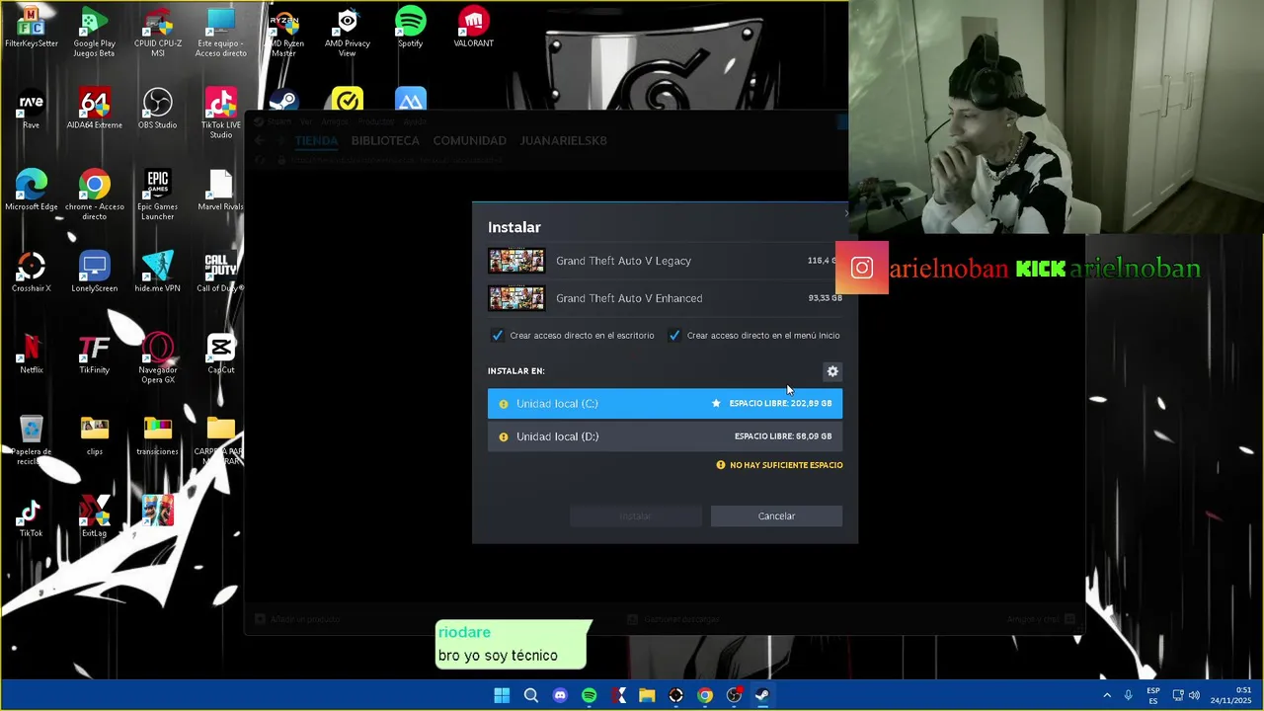Open Papelera de reciclaje desktop icon
The height and width of the screenshot is (711, 1264).
click(32, 440)
